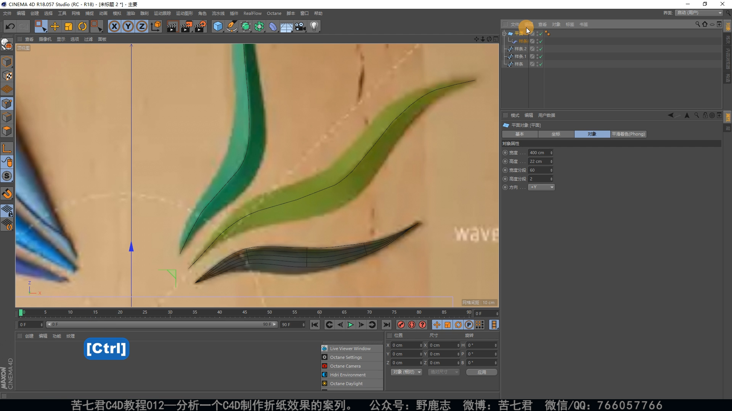Toggle Snap enable icon
Screen dimensions: 732x411
point(7,194)
